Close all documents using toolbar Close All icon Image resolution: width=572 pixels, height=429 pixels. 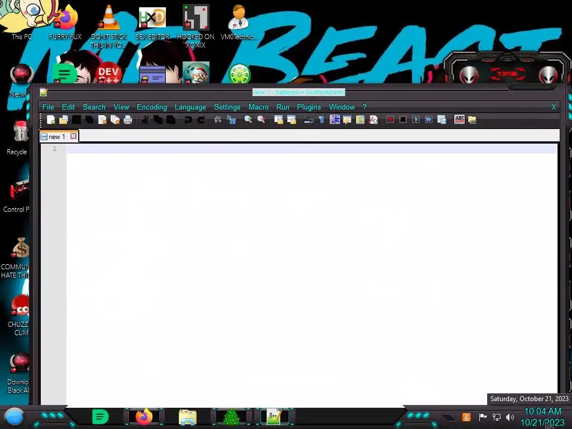(x=115, y=120)
